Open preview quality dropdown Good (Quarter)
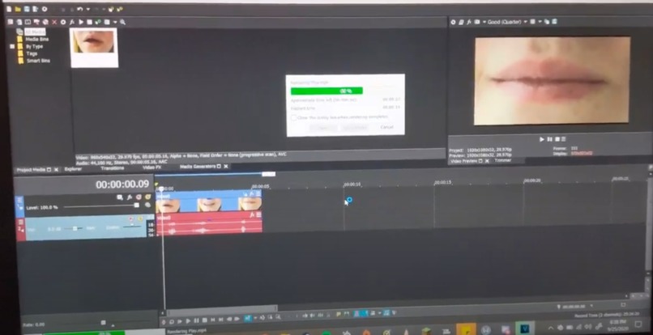 tap(507, 22)
